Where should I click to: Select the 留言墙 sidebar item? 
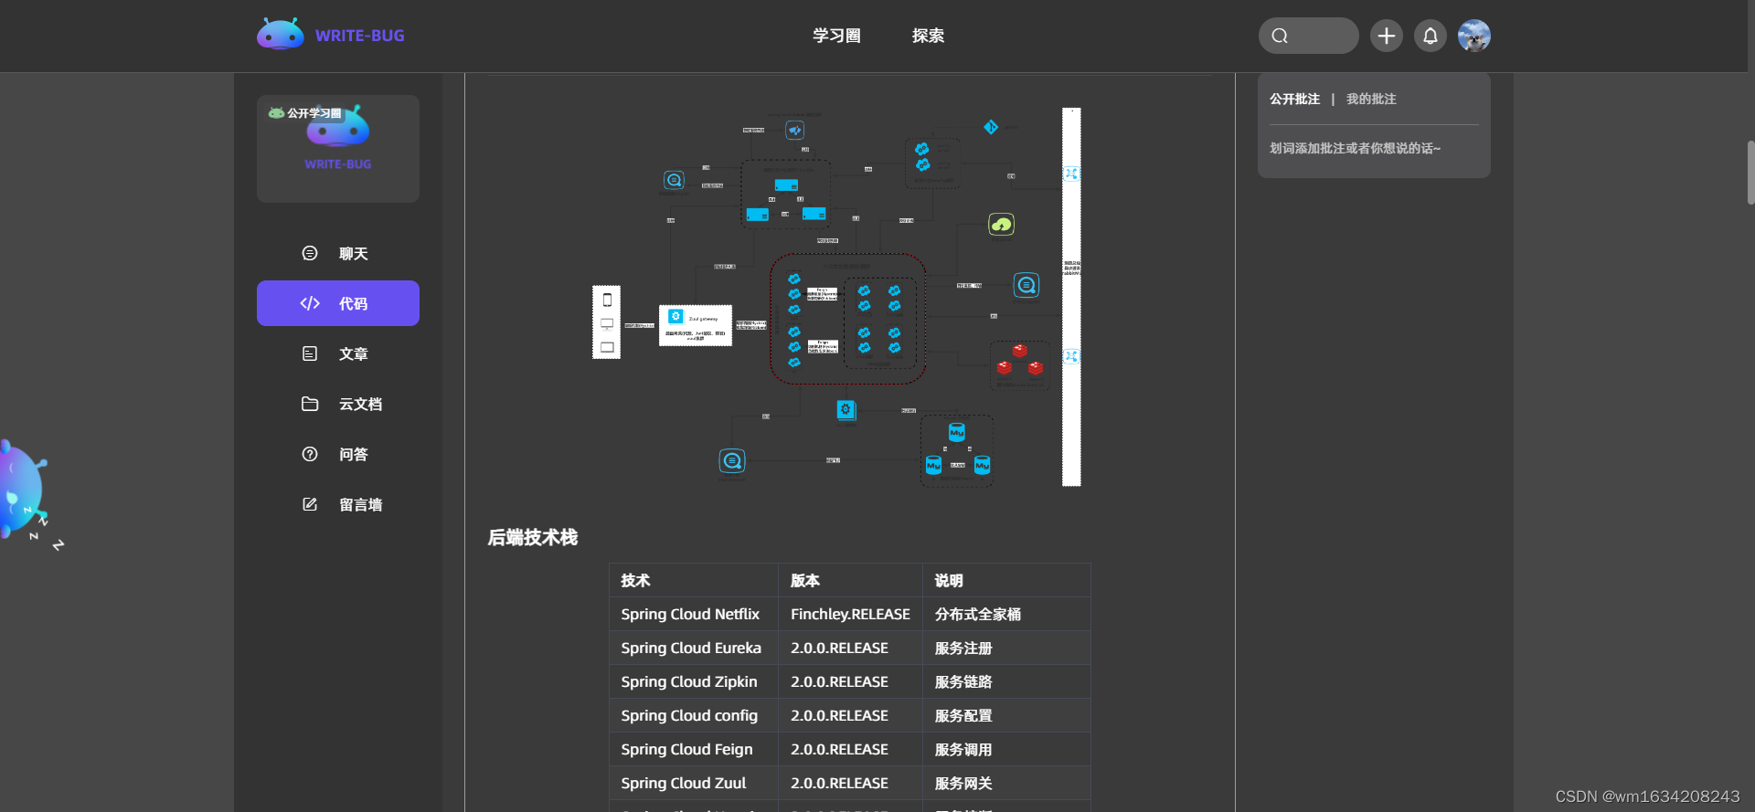click(x=338, y=504)
